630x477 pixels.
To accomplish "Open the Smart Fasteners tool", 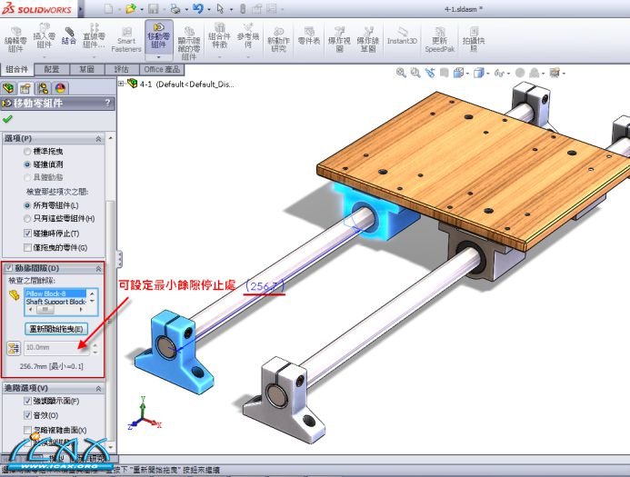I will pyautogui.click(x=126, y=37).
